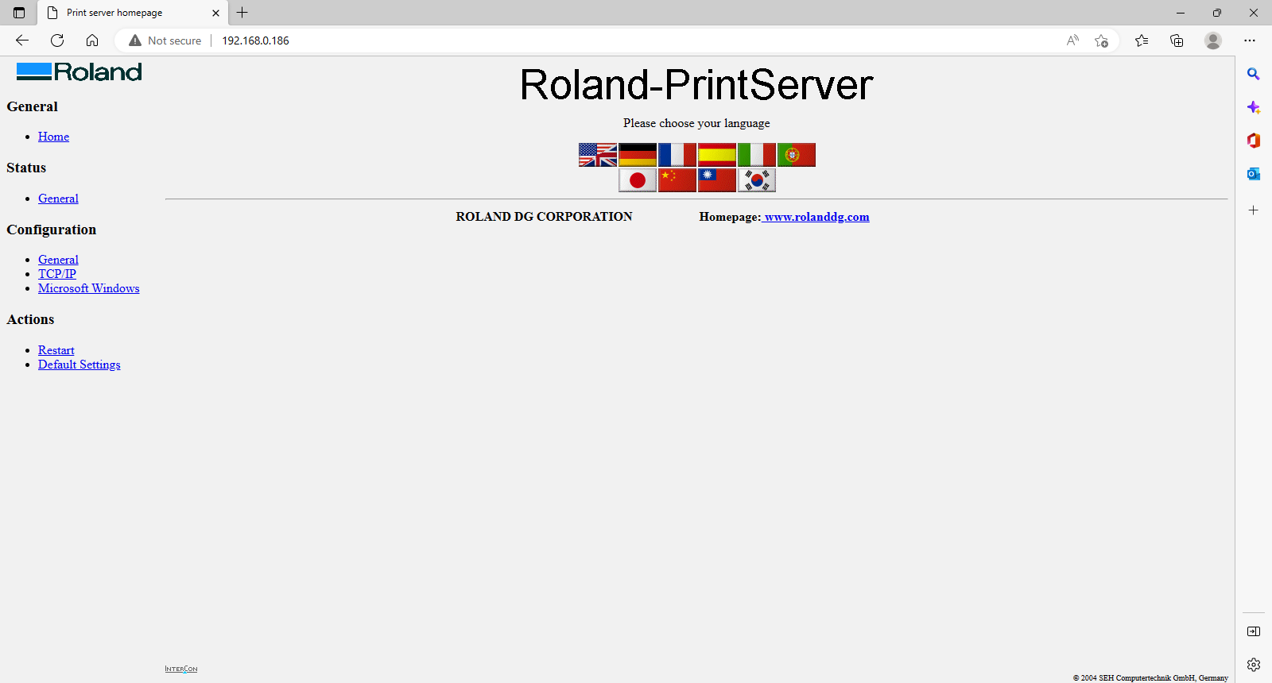
Task: Visit www.rolanddg.com homepage link
Action: (x=816, y=217)
